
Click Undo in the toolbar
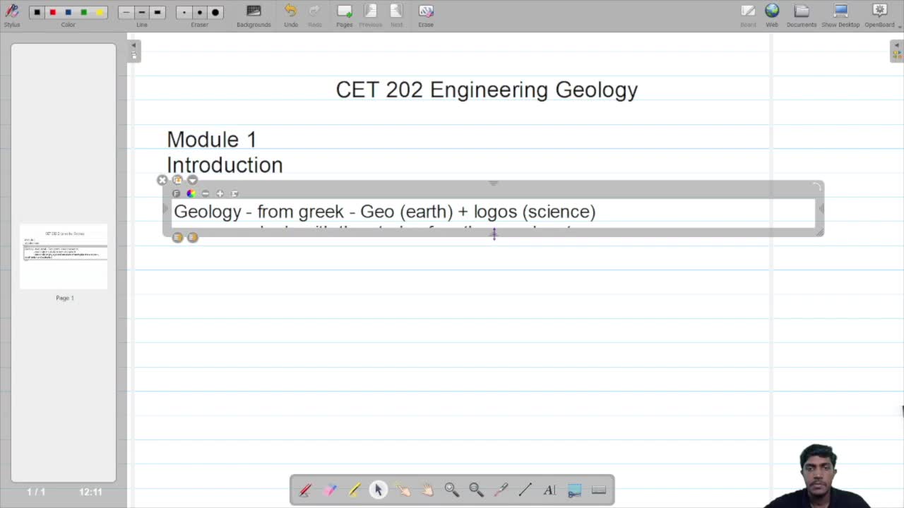click(291, 14)
